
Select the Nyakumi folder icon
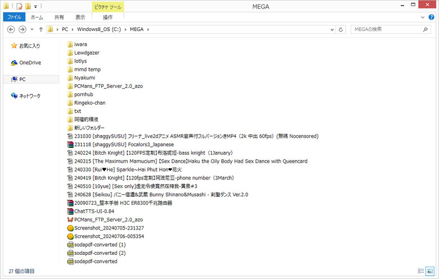tap(70, 78)
